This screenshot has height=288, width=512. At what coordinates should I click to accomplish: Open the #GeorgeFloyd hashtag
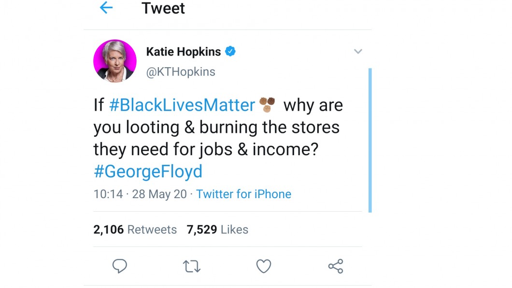point(148,172)
